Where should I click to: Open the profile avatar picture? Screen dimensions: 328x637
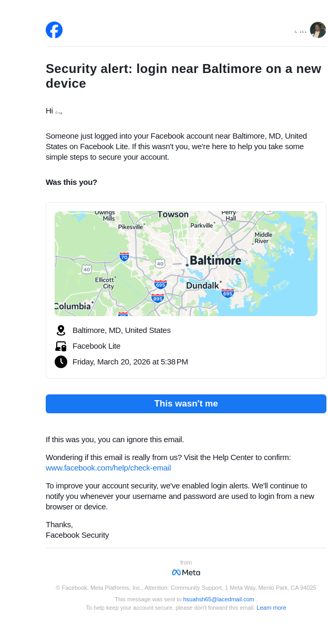(317, 30)
